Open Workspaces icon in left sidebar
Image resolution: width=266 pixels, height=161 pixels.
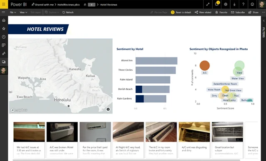tap(4, 62)
